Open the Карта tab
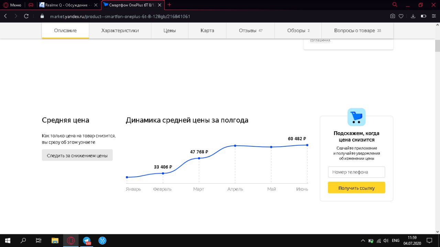The height and width of the screenshot is (247, 440). pyautogui.click(x=207, y=31)
